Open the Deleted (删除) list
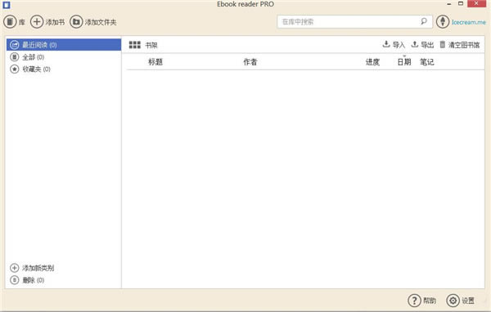The height and width of the screenshot is (312, 491). pyautogui.click(x=27, y=280)
